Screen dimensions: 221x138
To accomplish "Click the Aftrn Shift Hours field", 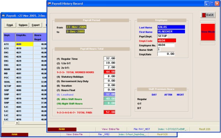I will coord(109,99).
